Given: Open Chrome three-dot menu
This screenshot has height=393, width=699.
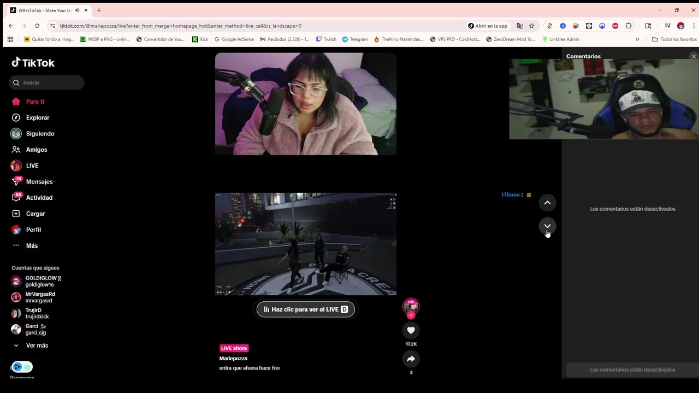Looking at the screenshot, I should point(693,26).
